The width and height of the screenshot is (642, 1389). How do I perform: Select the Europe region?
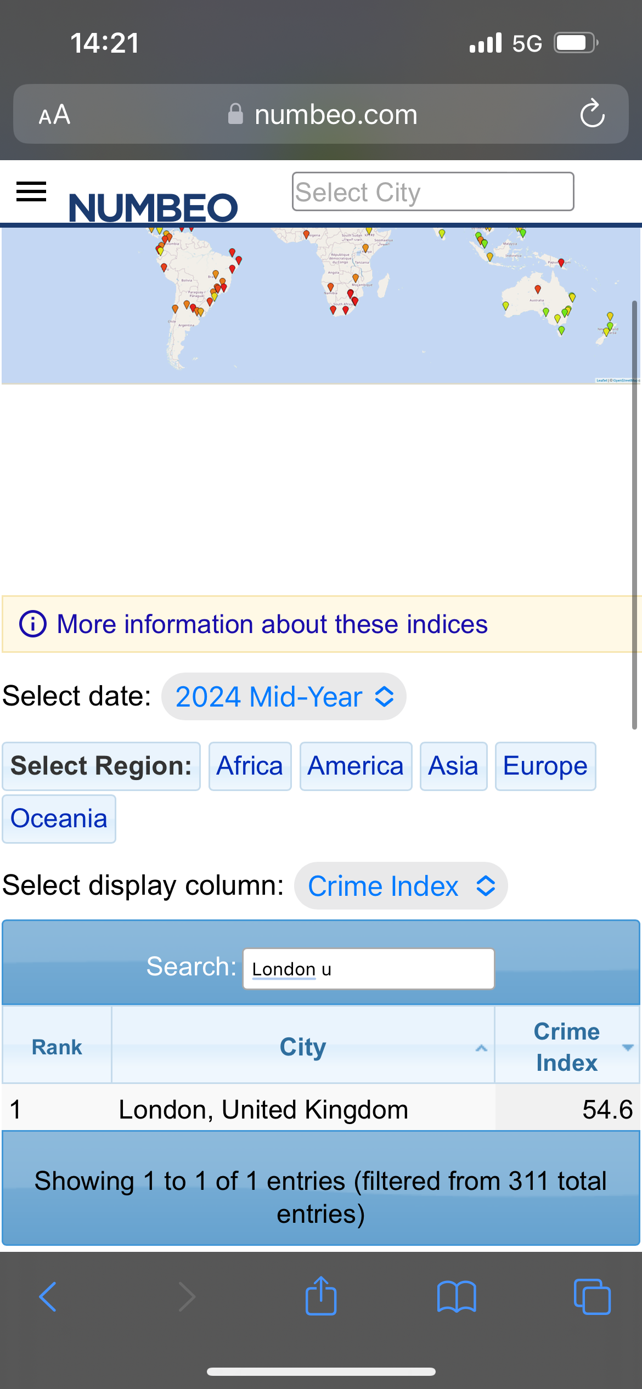point(545,766)
